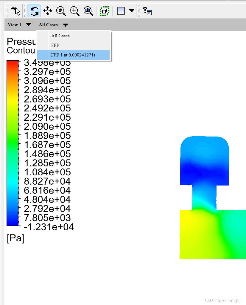Choose the FFF case entry
246x305 pixels.
click(x=73, y=45)
